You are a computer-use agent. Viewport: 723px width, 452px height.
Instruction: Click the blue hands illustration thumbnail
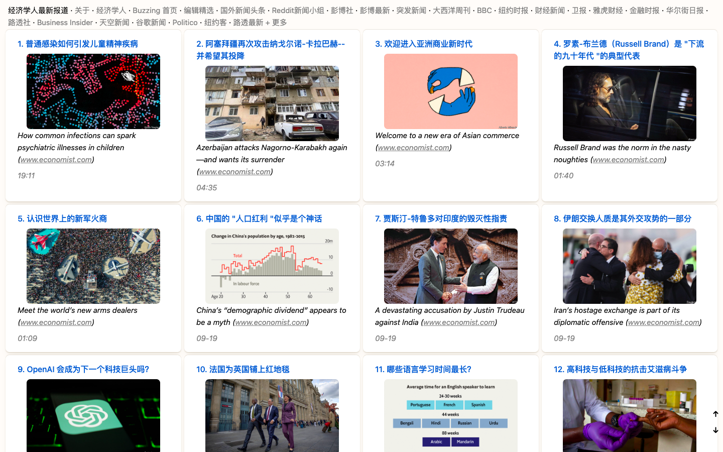coord(451,91)
